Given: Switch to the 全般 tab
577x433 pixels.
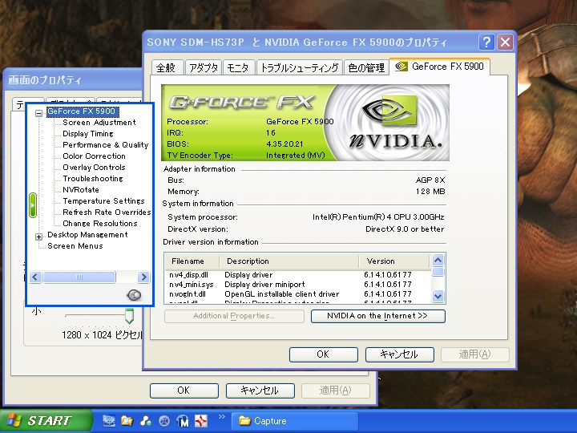Looking at the screenshot, I should (167, 67).
